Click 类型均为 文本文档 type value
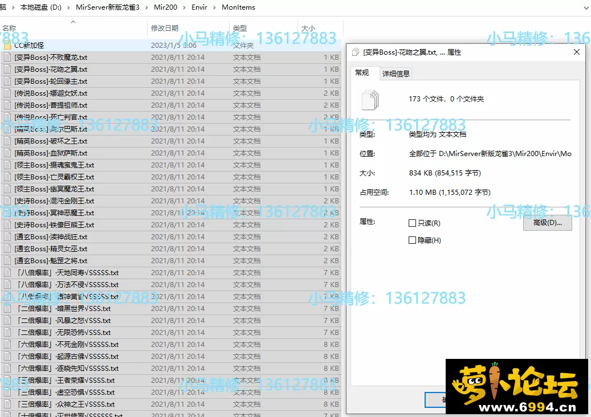 438,134
